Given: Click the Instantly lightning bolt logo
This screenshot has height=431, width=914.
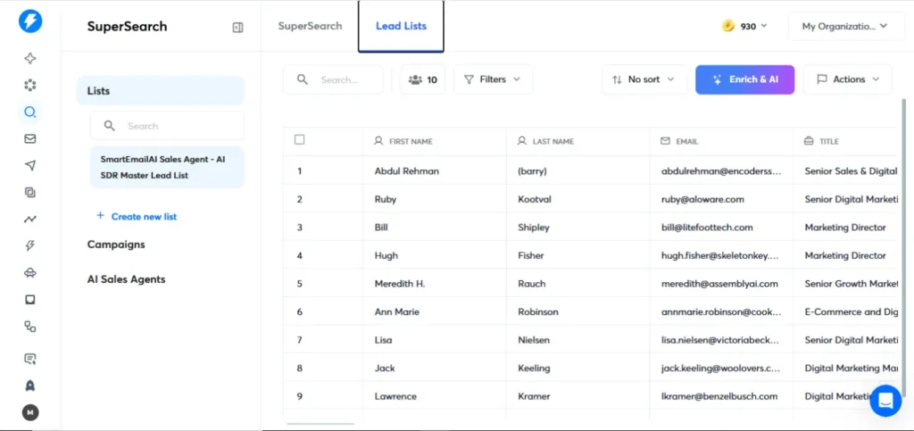Looking at the screenshot, I should (x=30, y=21).
